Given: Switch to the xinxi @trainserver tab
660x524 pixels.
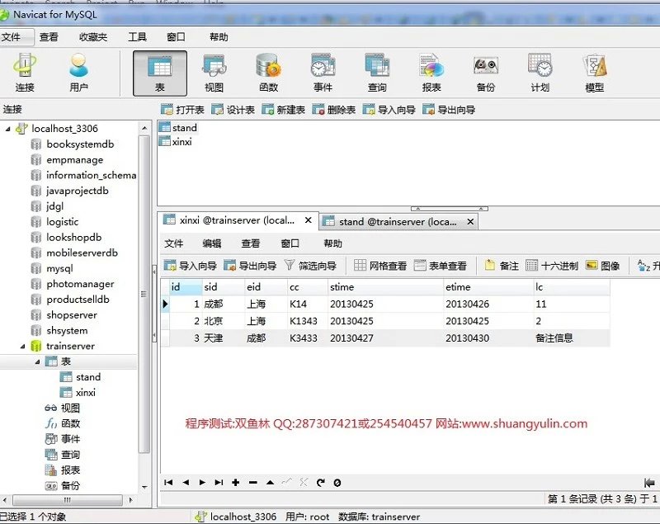Looking at the screenshot, I should click(238, 220).
